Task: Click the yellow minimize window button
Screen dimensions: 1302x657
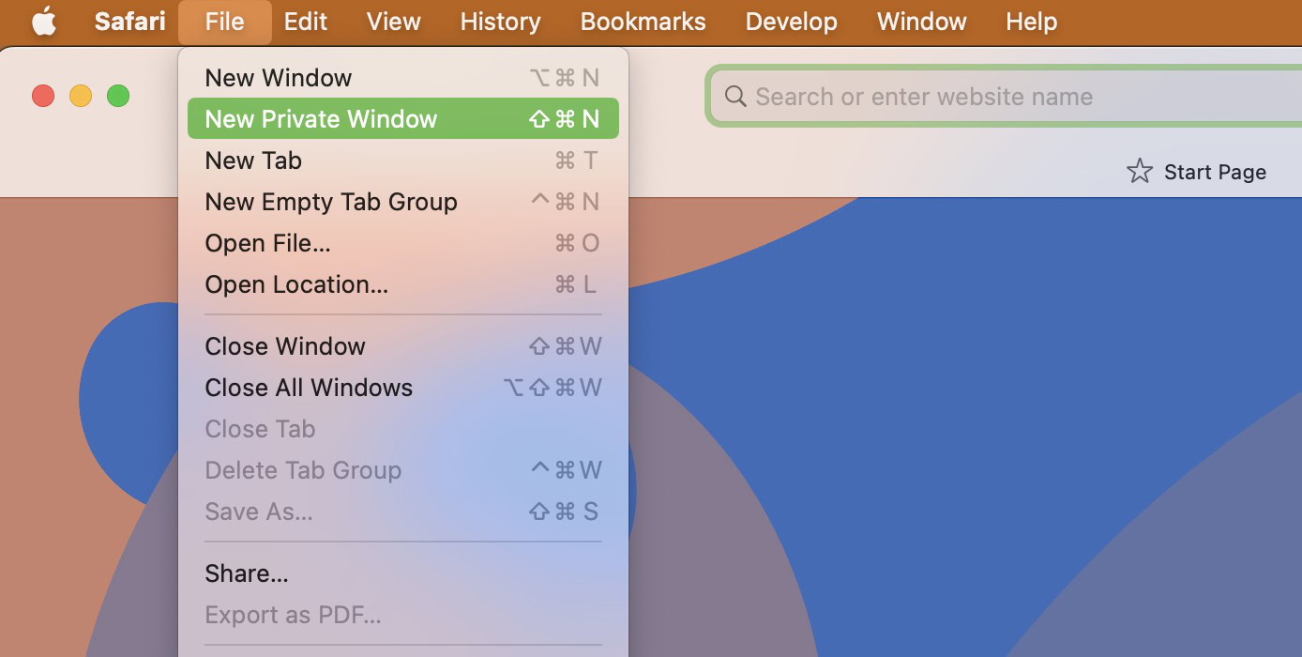Action: pos(81,96)
